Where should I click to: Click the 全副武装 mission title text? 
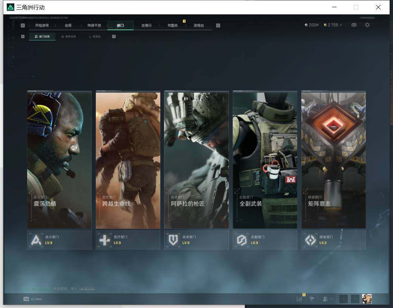point(251,203)
